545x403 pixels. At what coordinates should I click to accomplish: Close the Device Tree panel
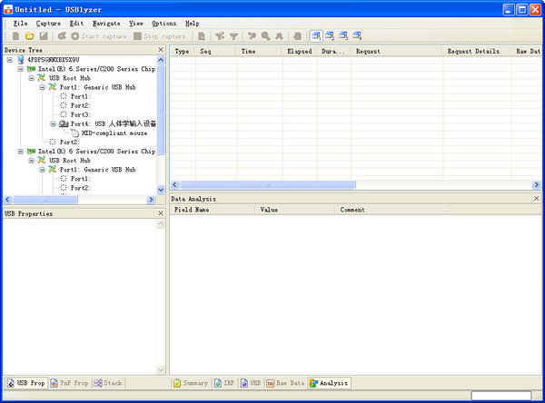pyautogui.click(x=161, y=50)
